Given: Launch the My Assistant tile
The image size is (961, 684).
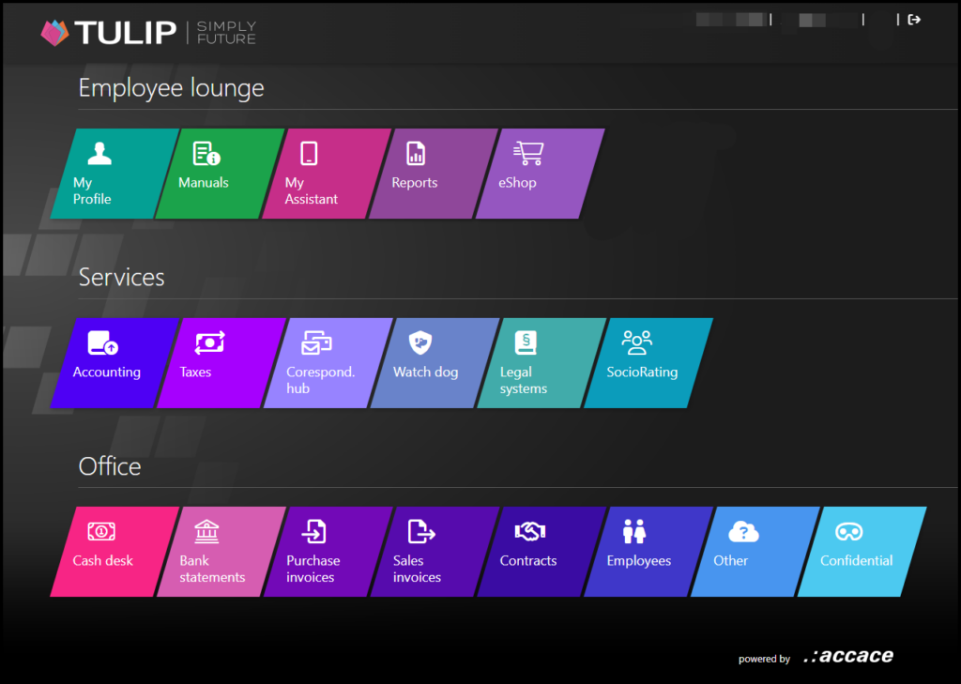Looking at the screenshot, I should pos(327,174).
